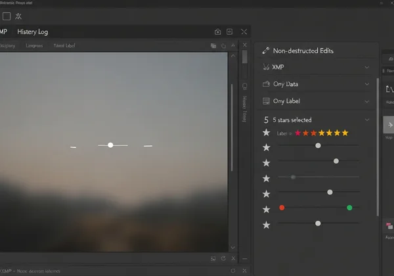Click the camera export icon in History Log header
Viewport: 394px width, 276px height.
218,32
